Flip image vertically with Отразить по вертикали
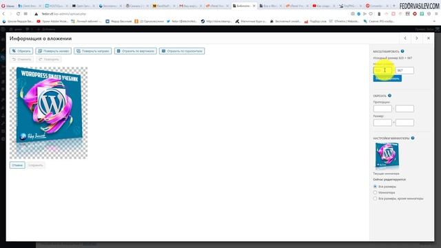The width and height of the screenshot is (441, 248). pos(136,51)
